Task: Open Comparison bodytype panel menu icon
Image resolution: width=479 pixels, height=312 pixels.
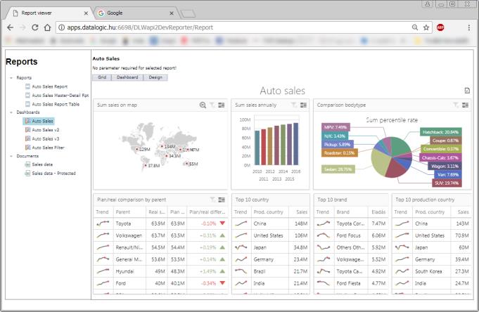Action: coord(465,105)
